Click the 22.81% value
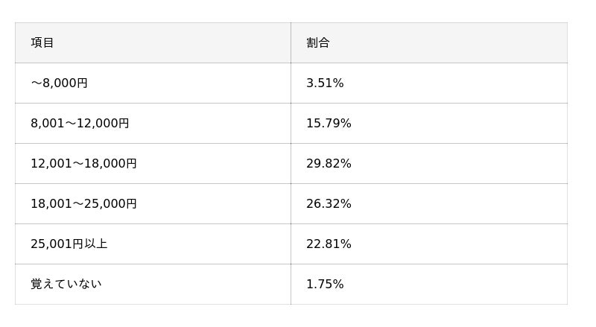 (x=329, y=244)
